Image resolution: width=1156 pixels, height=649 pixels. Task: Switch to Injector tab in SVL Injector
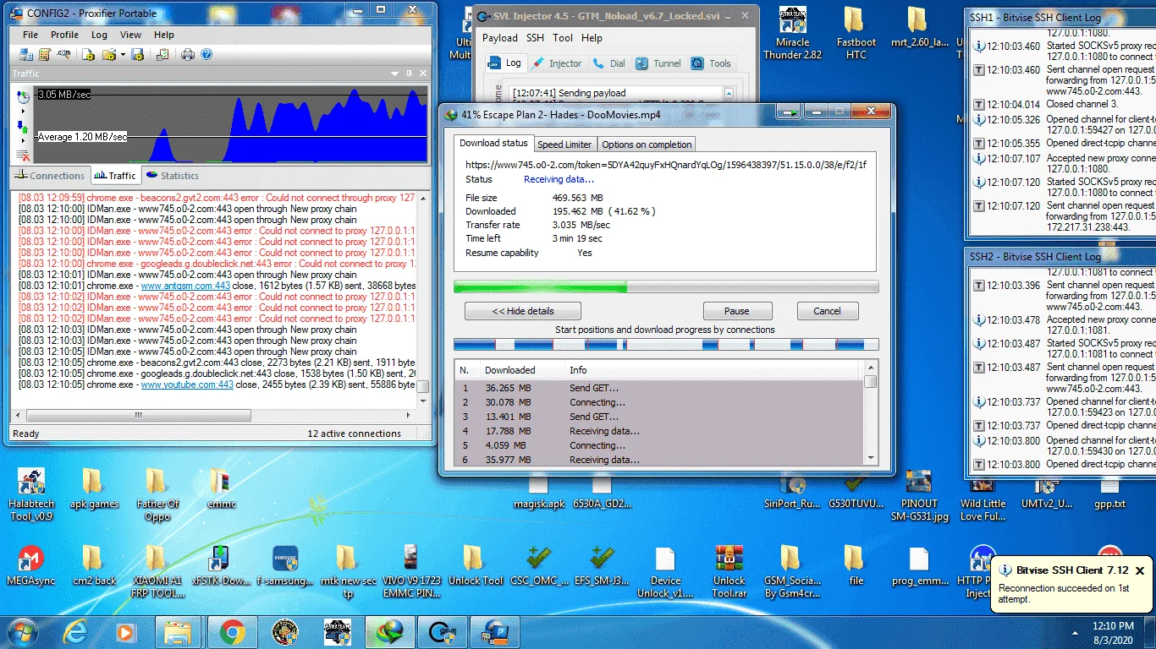[556, 63]
